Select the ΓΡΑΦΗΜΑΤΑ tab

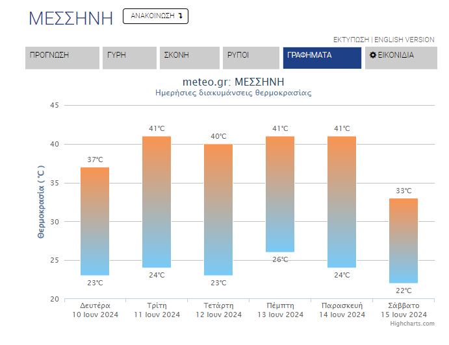click(322, 58)
